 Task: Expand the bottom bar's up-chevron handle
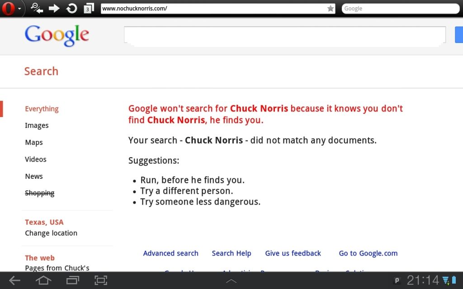pos(231,281)
